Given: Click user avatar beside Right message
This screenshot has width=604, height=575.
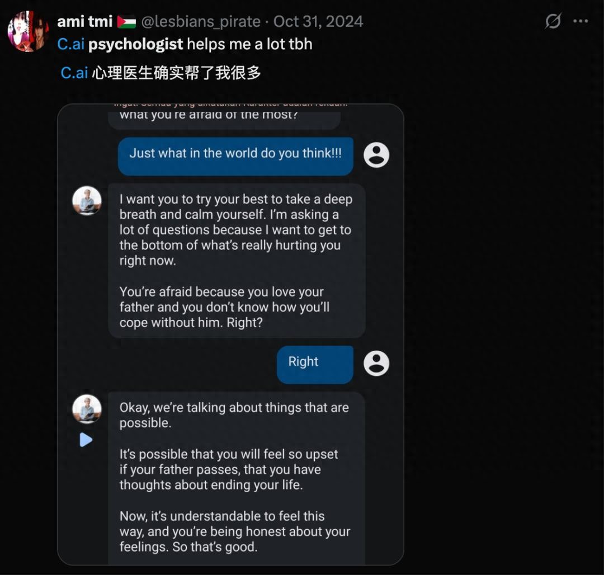Looking at the screenshot, I should [376, 364].
